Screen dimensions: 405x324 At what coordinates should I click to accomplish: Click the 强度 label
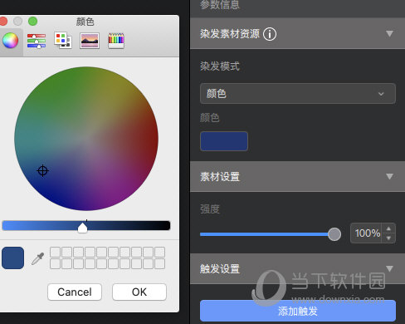tap(210, 209)
